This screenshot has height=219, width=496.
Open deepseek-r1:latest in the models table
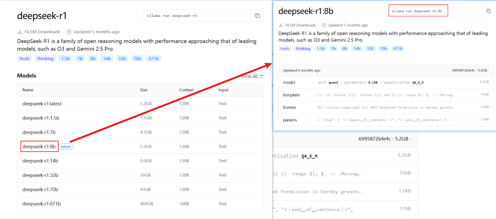42,104
